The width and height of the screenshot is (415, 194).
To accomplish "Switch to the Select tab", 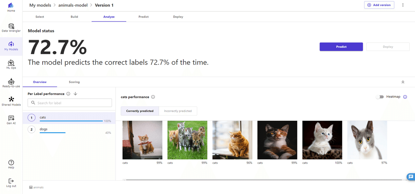I will [40, 17].
